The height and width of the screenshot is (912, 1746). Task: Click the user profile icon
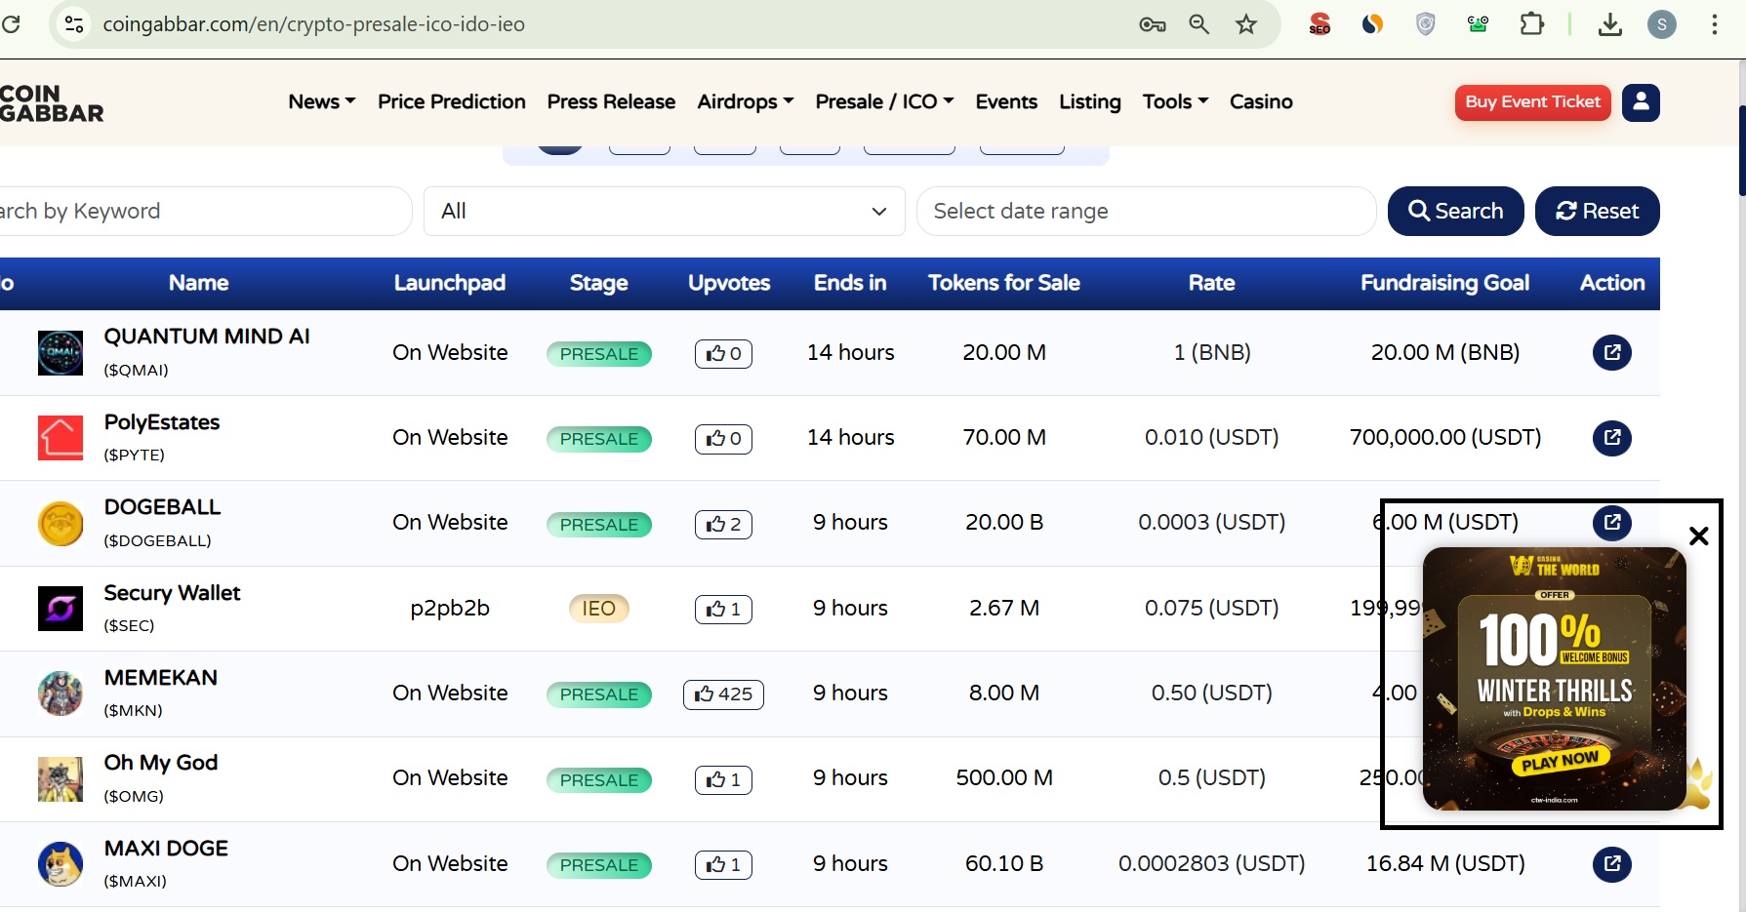pyautogui.click(x=1641, y=101)
